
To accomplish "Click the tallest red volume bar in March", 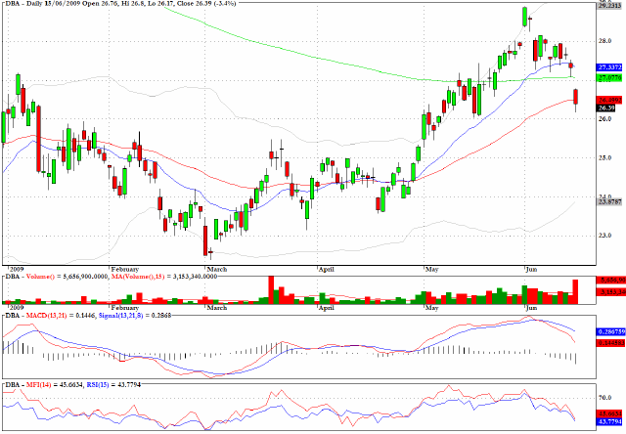I will [271, 290].
